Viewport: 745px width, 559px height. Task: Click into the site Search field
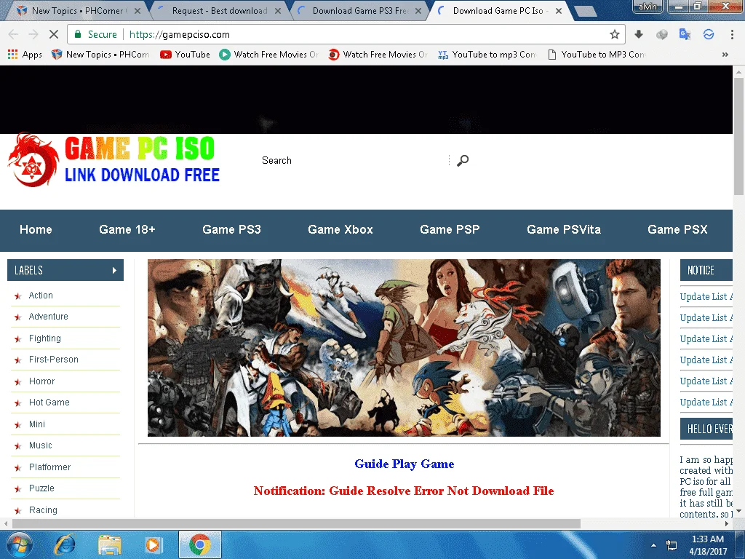point(353,160)
